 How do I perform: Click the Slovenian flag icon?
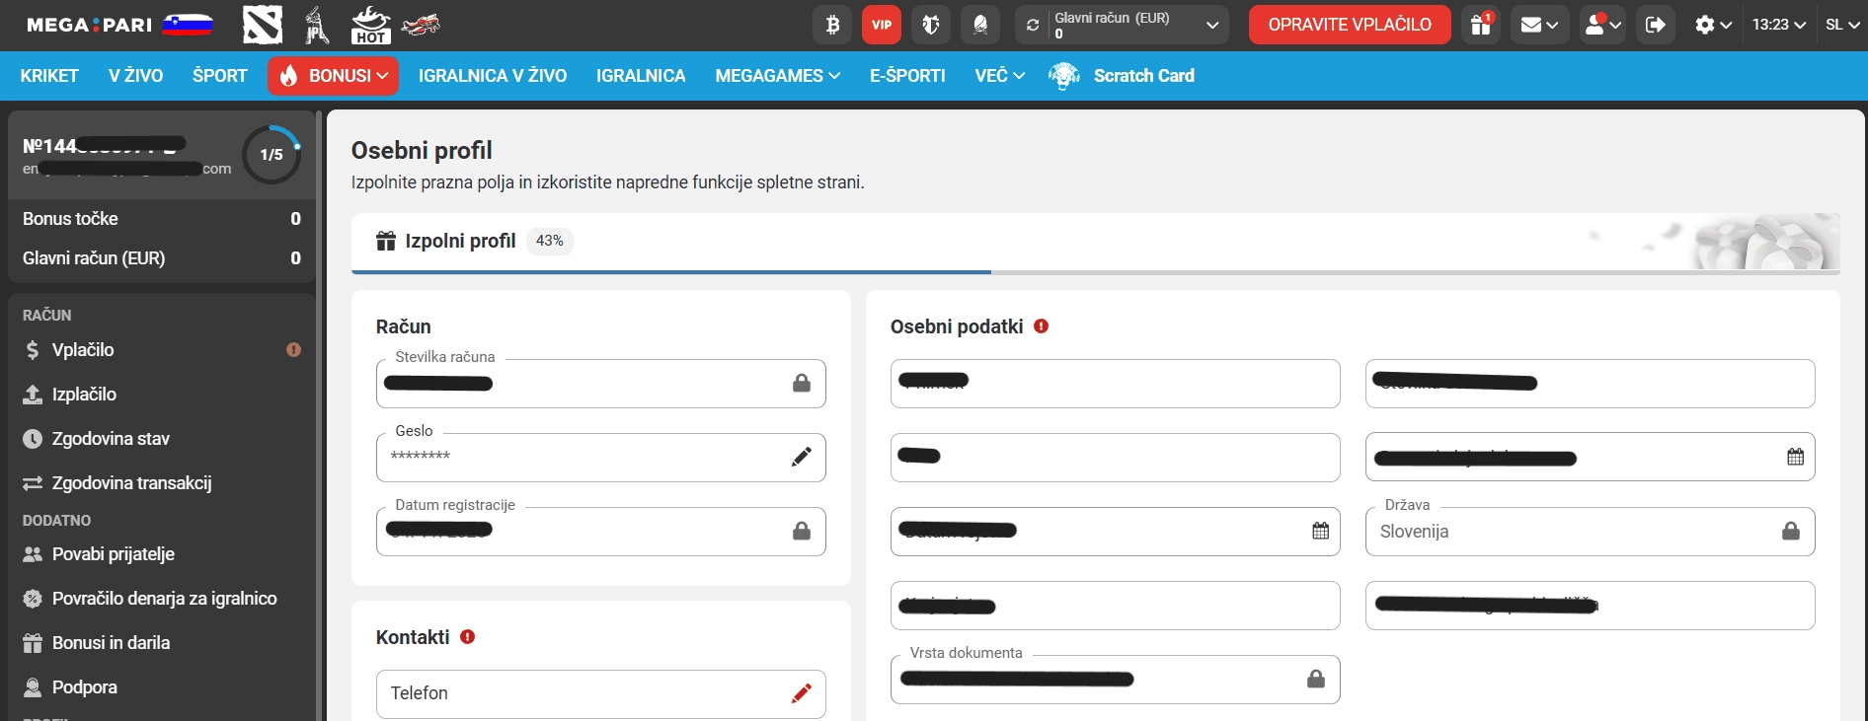point(188,25)
